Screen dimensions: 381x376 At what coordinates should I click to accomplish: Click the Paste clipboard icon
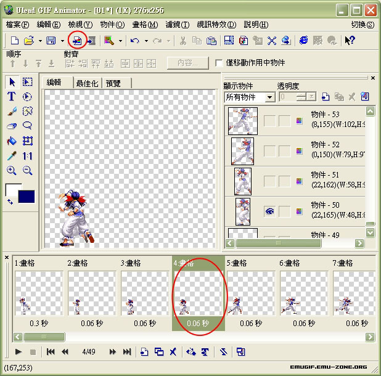point(211,41)
